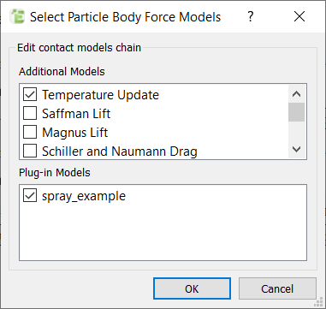Open the question mark help button
The height and width of the screenshot is (309, 326).
(250, 17)
